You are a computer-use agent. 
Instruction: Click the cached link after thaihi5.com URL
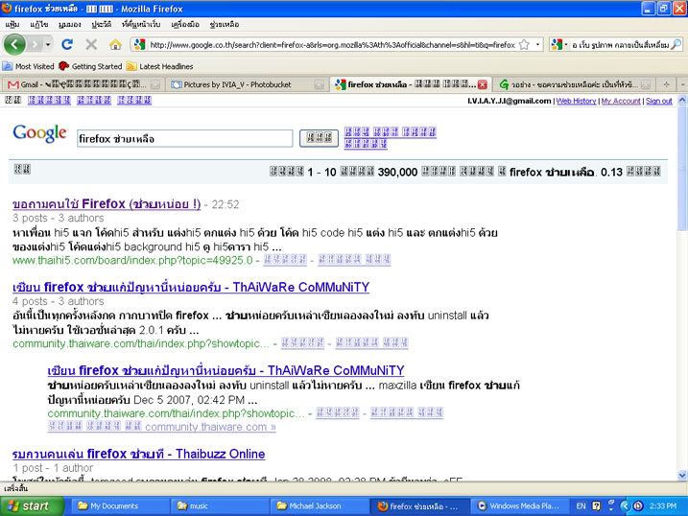point(285,260)
